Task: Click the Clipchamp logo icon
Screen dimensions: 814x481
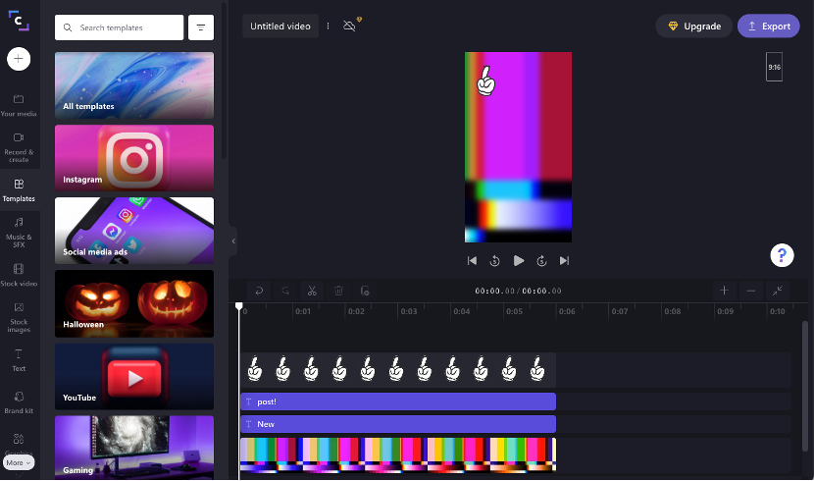Action: 19,21
